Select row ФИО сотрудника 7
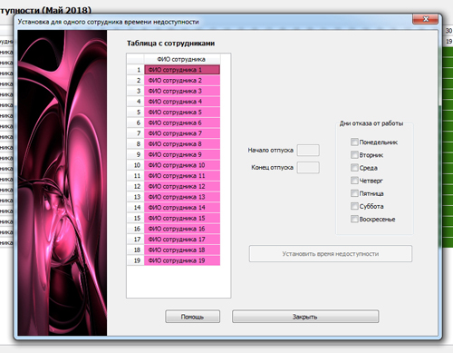Viewport: 453px width, 353px height. (182, 133)
